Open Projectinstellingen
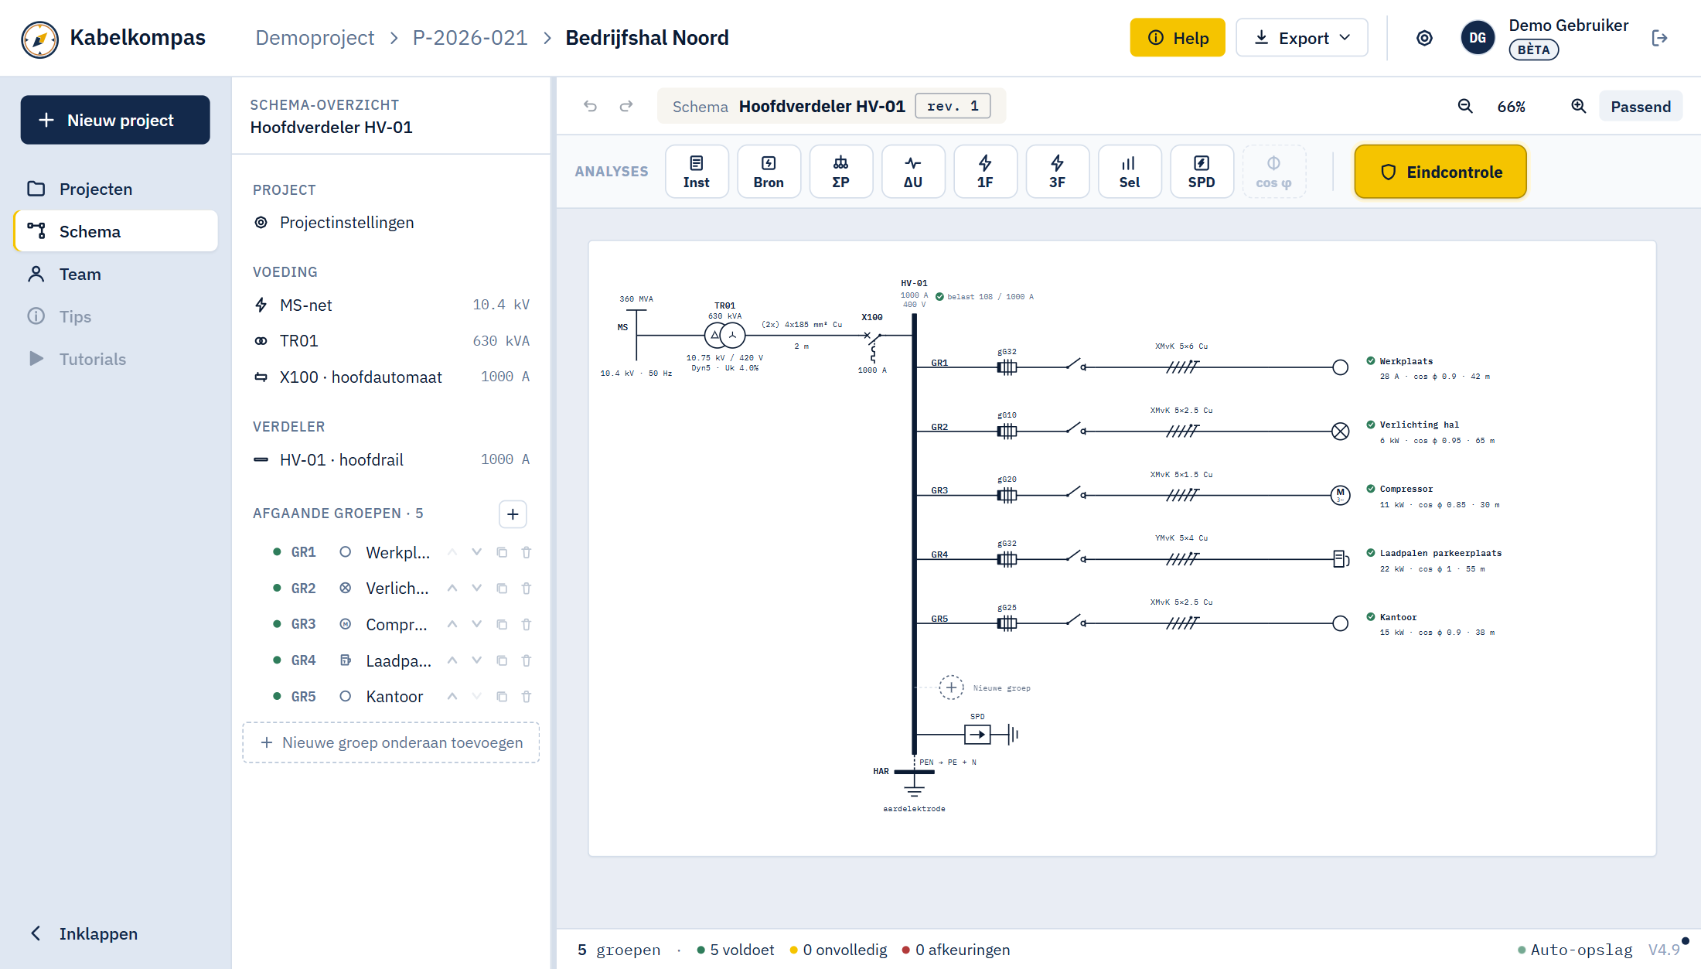 (x=391, y=223)
